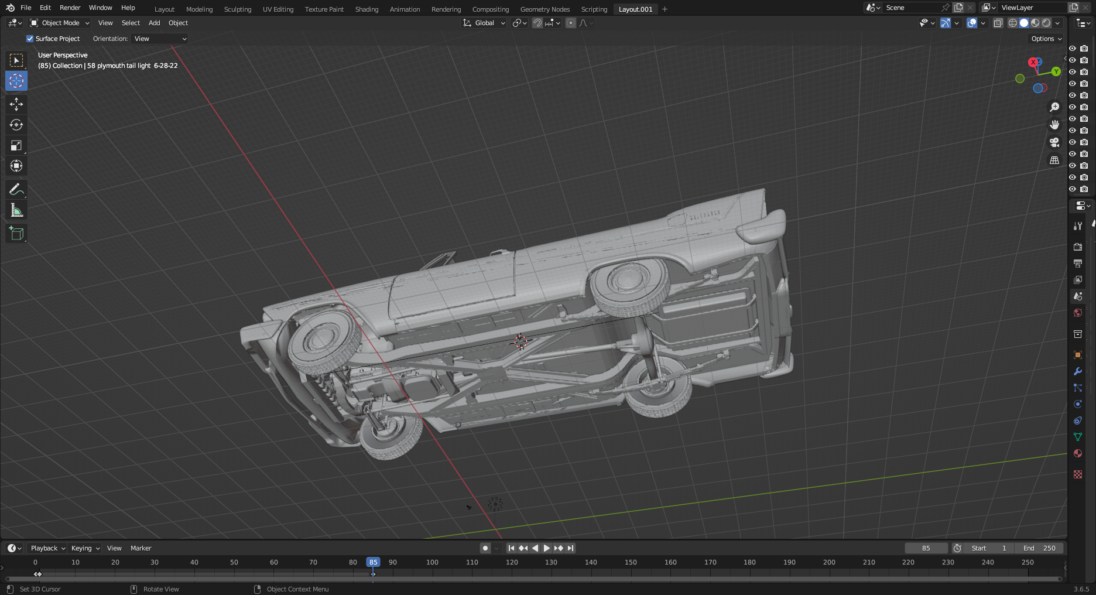The image size is (1096, 595).
Task: Toggle proportional editing button
Action: 571,23
